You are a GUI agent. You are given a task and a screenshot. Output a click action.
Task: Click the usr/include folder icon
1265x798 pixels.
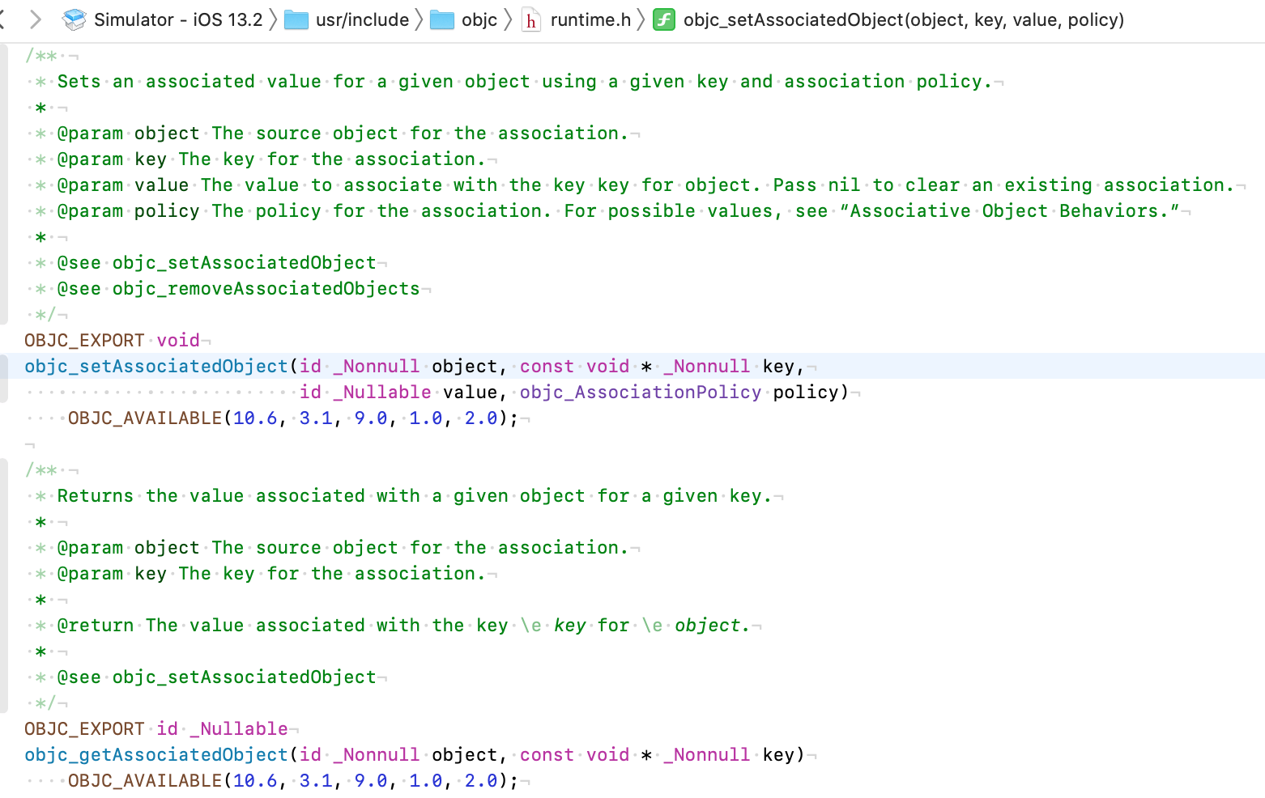tap(296, 20)
